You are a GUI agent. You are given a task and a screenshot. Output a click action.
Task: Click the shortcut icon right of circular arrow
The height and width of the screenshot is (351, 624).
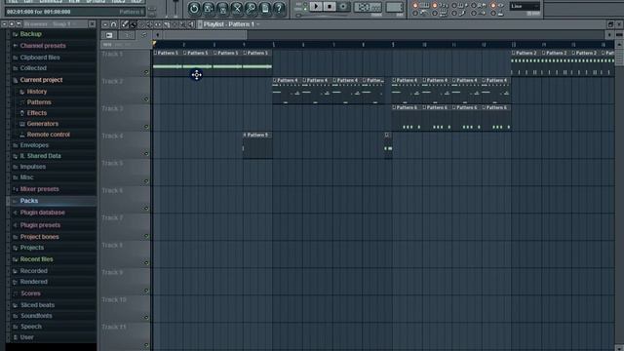click(208, 9)
